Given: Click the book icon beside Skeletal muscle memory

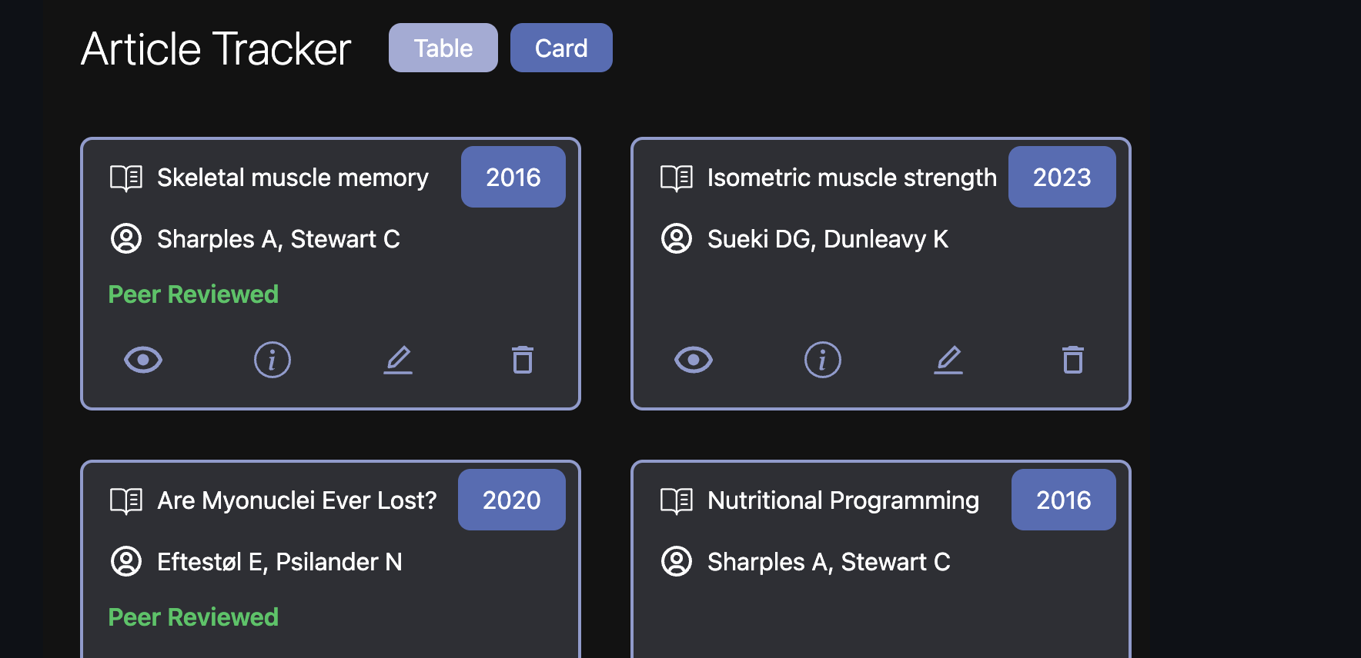Looking at the screenshot, I should pyautogui.click(x=127, y=177).
